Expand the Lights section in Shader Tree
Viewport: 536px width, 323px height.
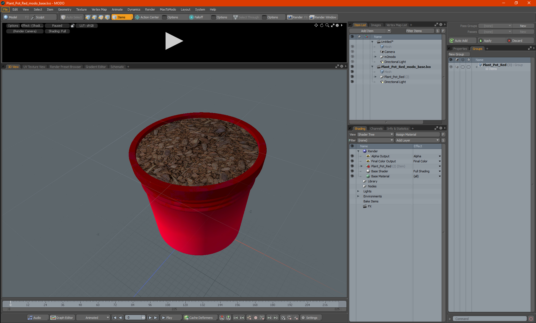pyautogui.click(x=358, y=191)
